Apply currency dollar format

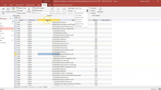coord(69,13)
